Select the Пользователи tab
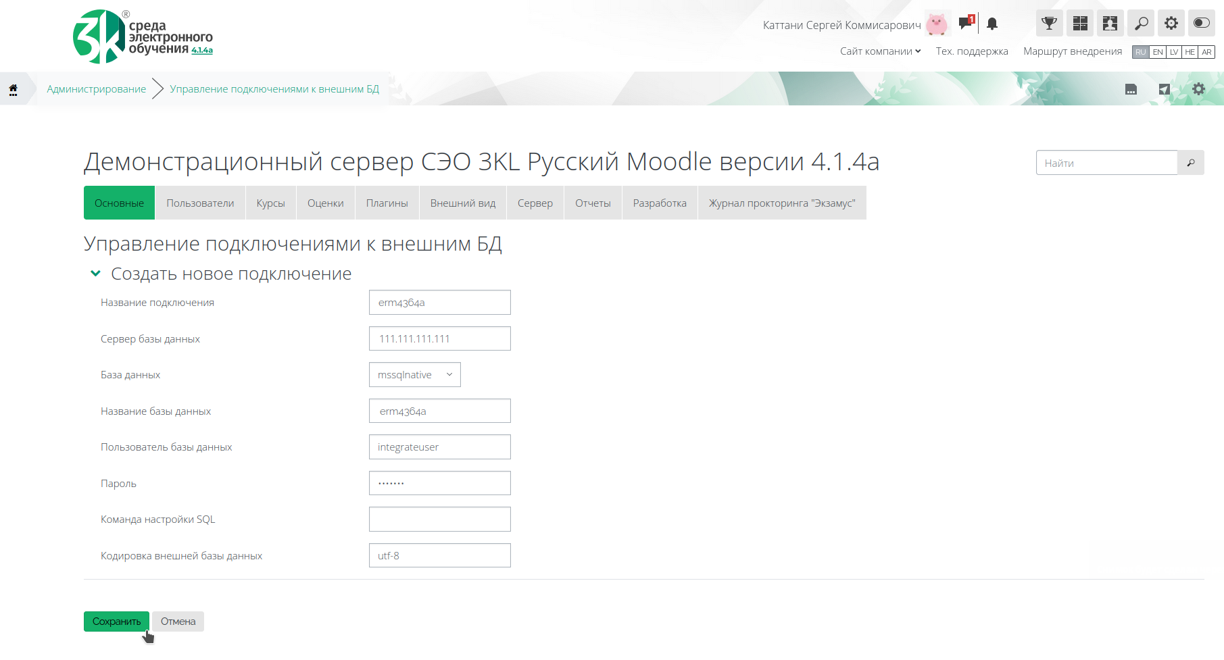The image size is (1224, 660). coord(200,203)
